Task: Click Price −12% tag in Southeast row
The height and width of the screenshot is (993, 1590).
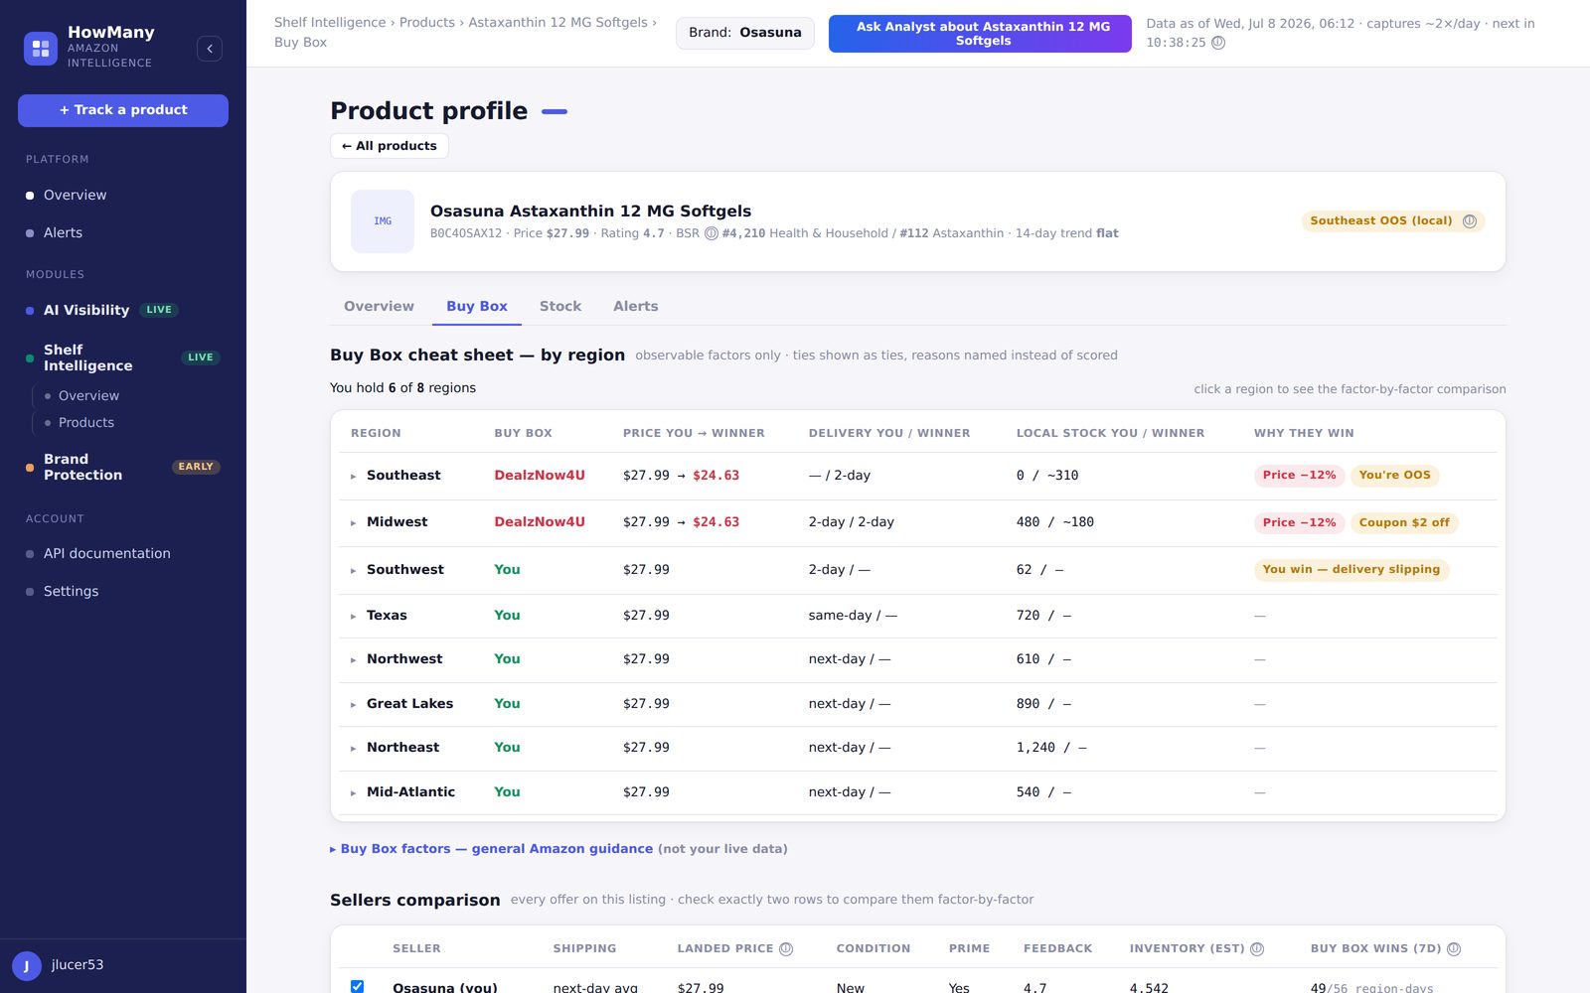Action: coord(1299,476)
